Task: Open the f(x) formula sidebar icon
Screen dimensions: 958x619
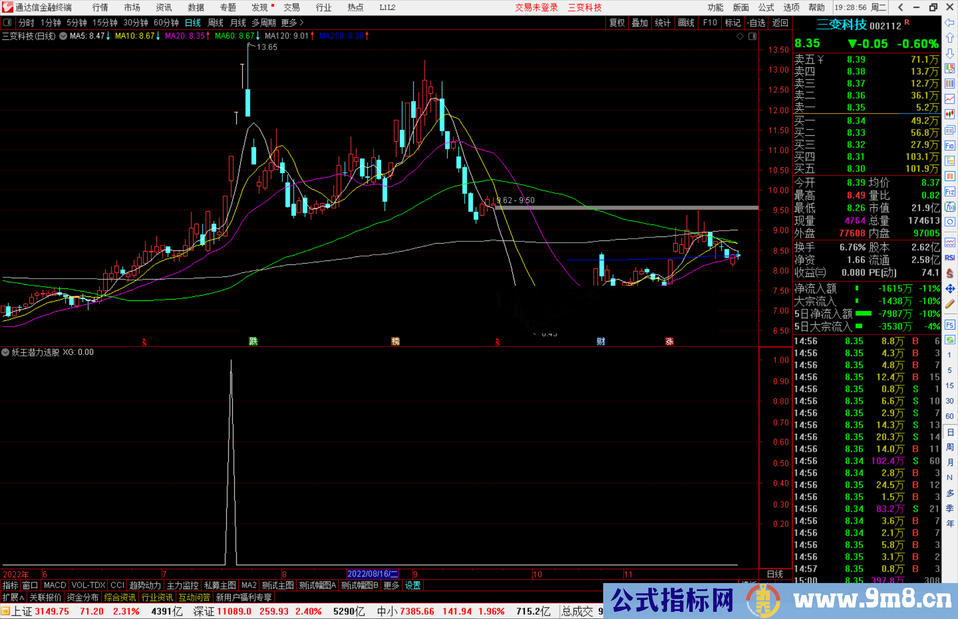Action: tap(950, 207)
